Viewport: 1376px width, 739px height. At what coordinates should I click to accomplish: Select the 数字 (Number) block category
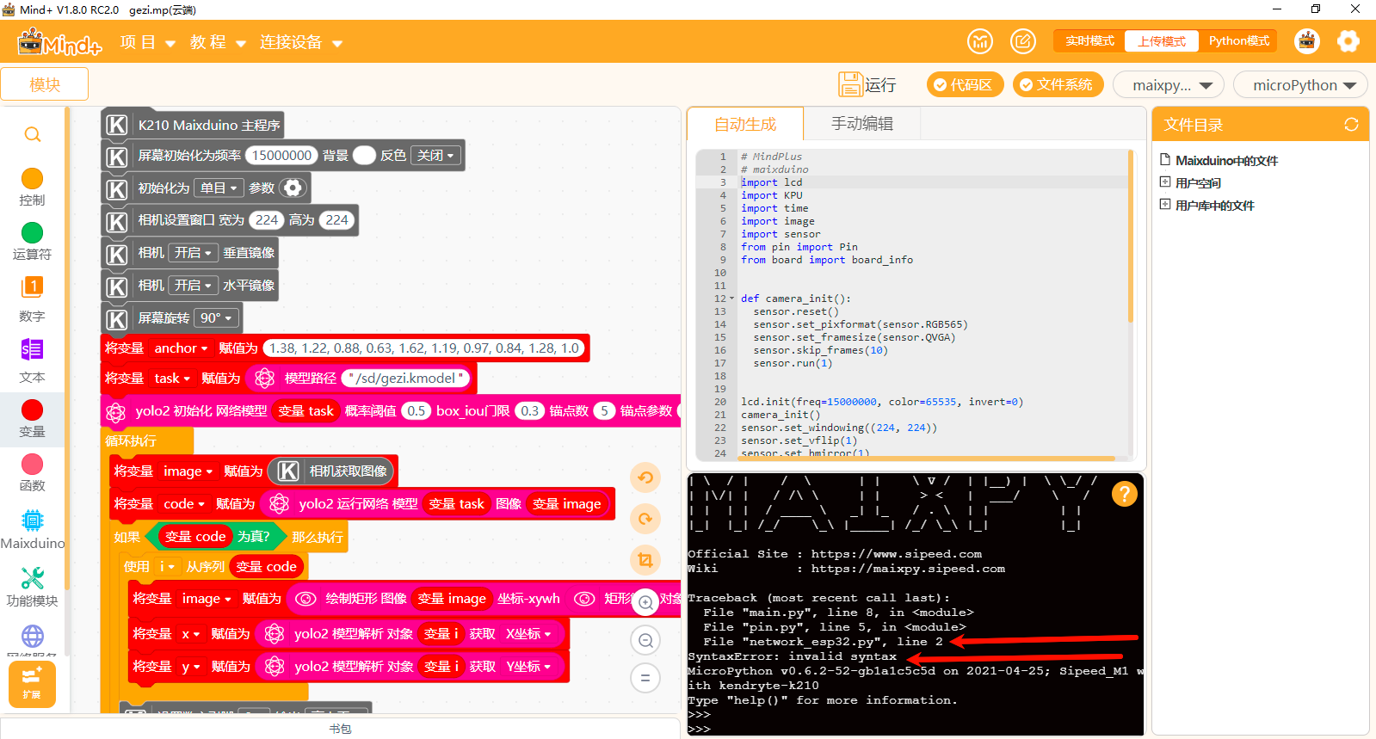click(x=32, y=298)
